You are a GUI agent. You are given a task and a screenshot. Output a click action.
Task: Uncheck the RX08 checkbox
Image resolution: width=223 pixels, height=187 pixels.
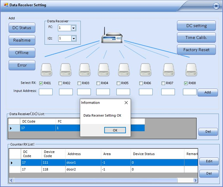(x=186, y=83)
